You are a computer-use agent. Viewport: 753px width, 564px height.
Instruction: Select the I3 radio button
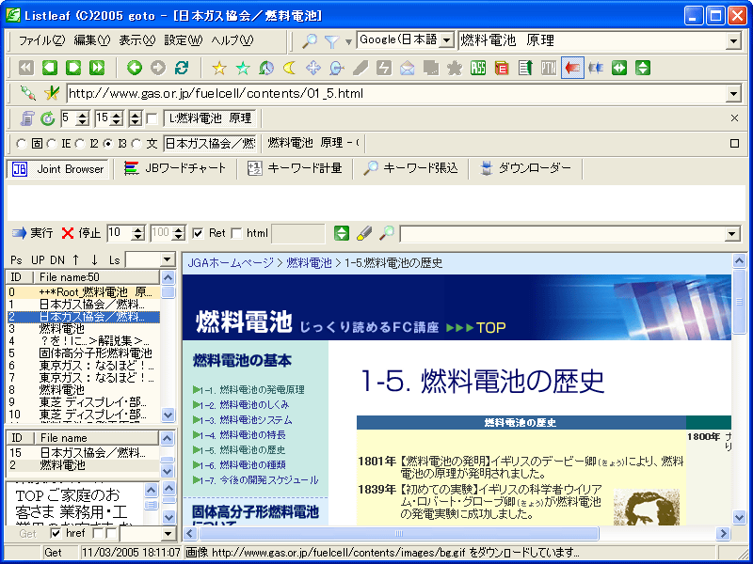108,144
